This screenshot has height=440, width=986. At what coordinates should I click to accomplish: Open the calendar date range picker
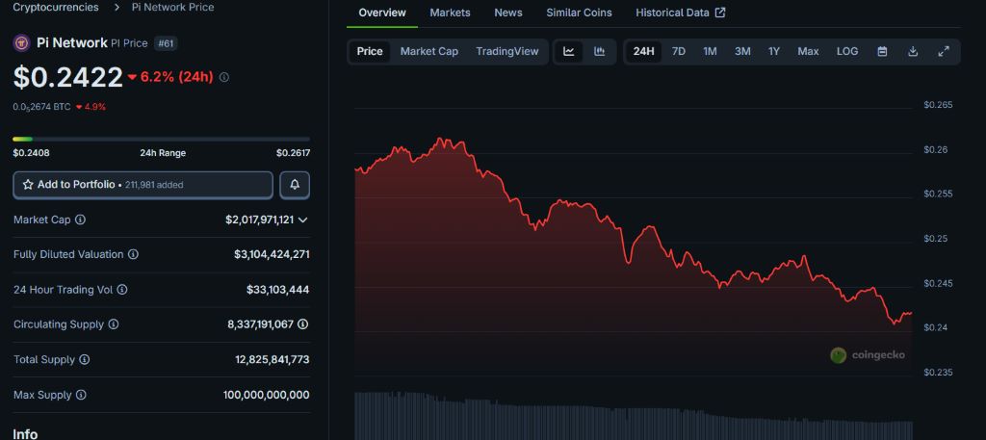pos(881,52)
